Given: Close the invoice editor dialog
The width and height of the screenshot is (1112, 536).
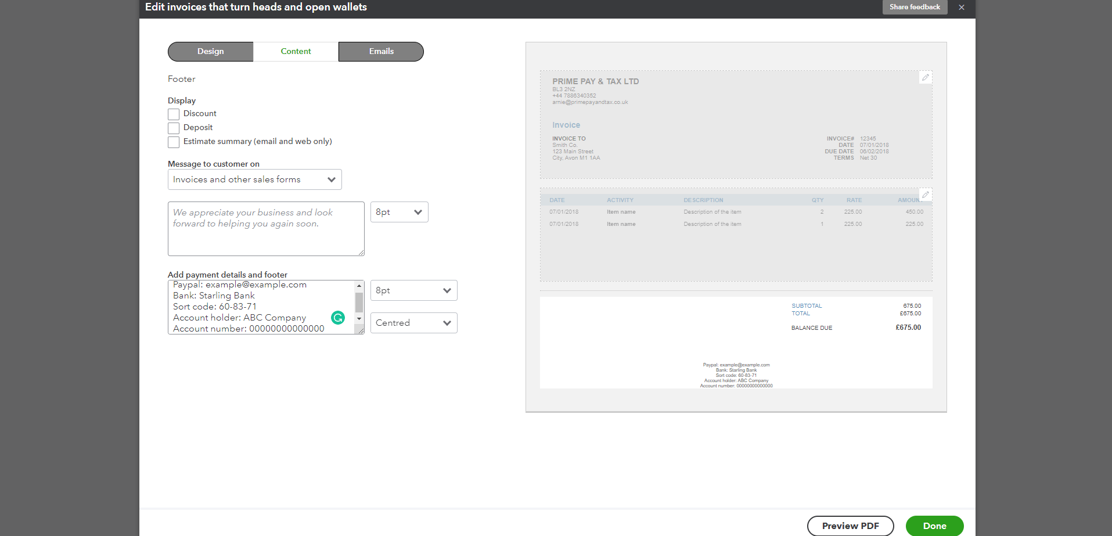Looking at the screenshot, I should (x=962, y=8).
